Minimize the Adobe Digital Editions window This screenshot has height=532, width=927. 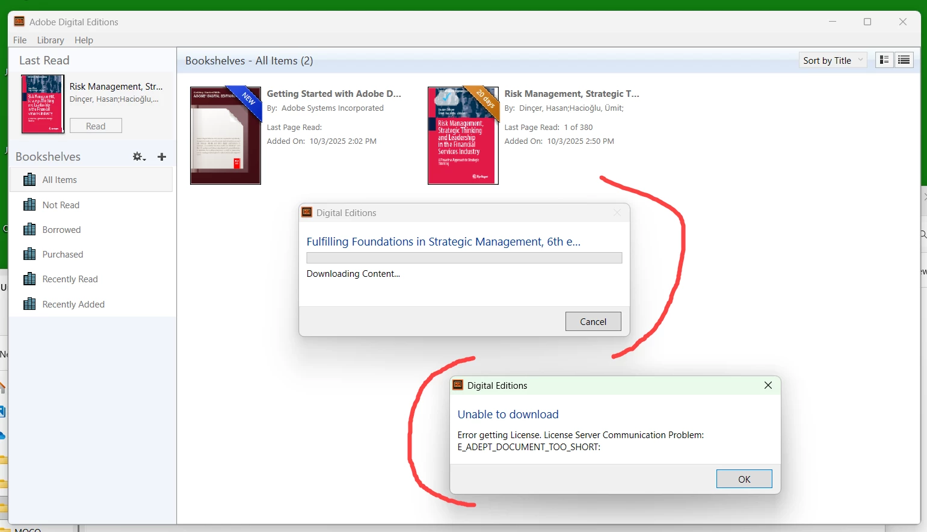tap(833, 22)
